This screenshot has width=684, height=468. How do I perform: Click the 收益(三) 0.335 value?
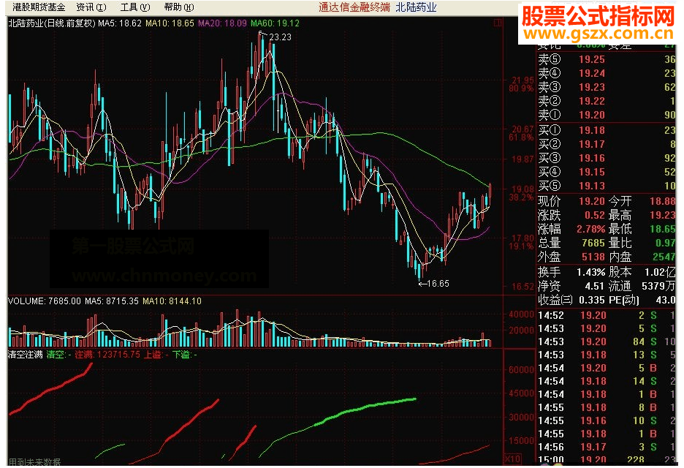[592, 301]
